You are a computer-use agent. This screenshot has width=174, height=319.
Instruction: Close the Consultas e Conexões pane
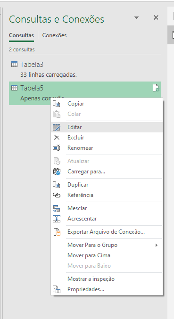(x=156, y=18)
